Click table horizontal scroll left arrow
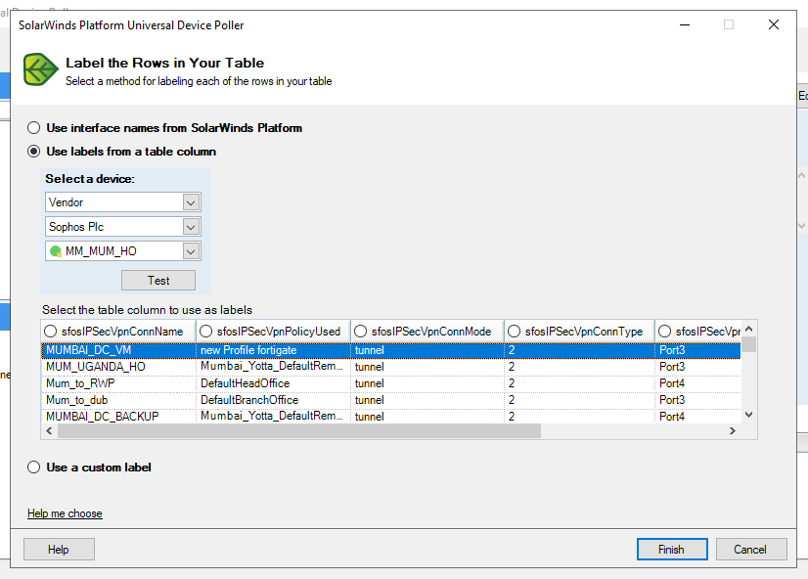 point(50,431)
